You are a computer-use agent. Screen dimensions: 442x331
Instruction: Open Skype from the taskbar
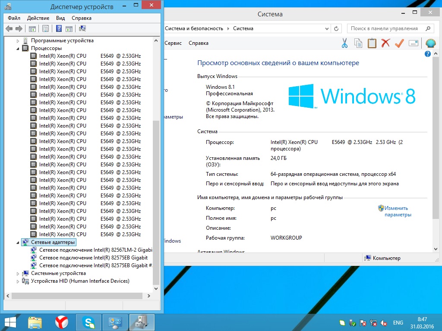(88, 322)
